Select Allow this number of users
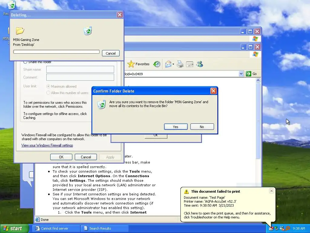 pyautogui.click(x=48, y=93)
